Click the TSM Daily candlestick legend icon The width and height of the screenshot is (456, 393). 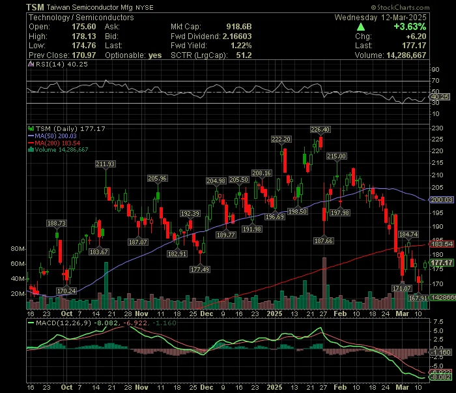(31, 128)
